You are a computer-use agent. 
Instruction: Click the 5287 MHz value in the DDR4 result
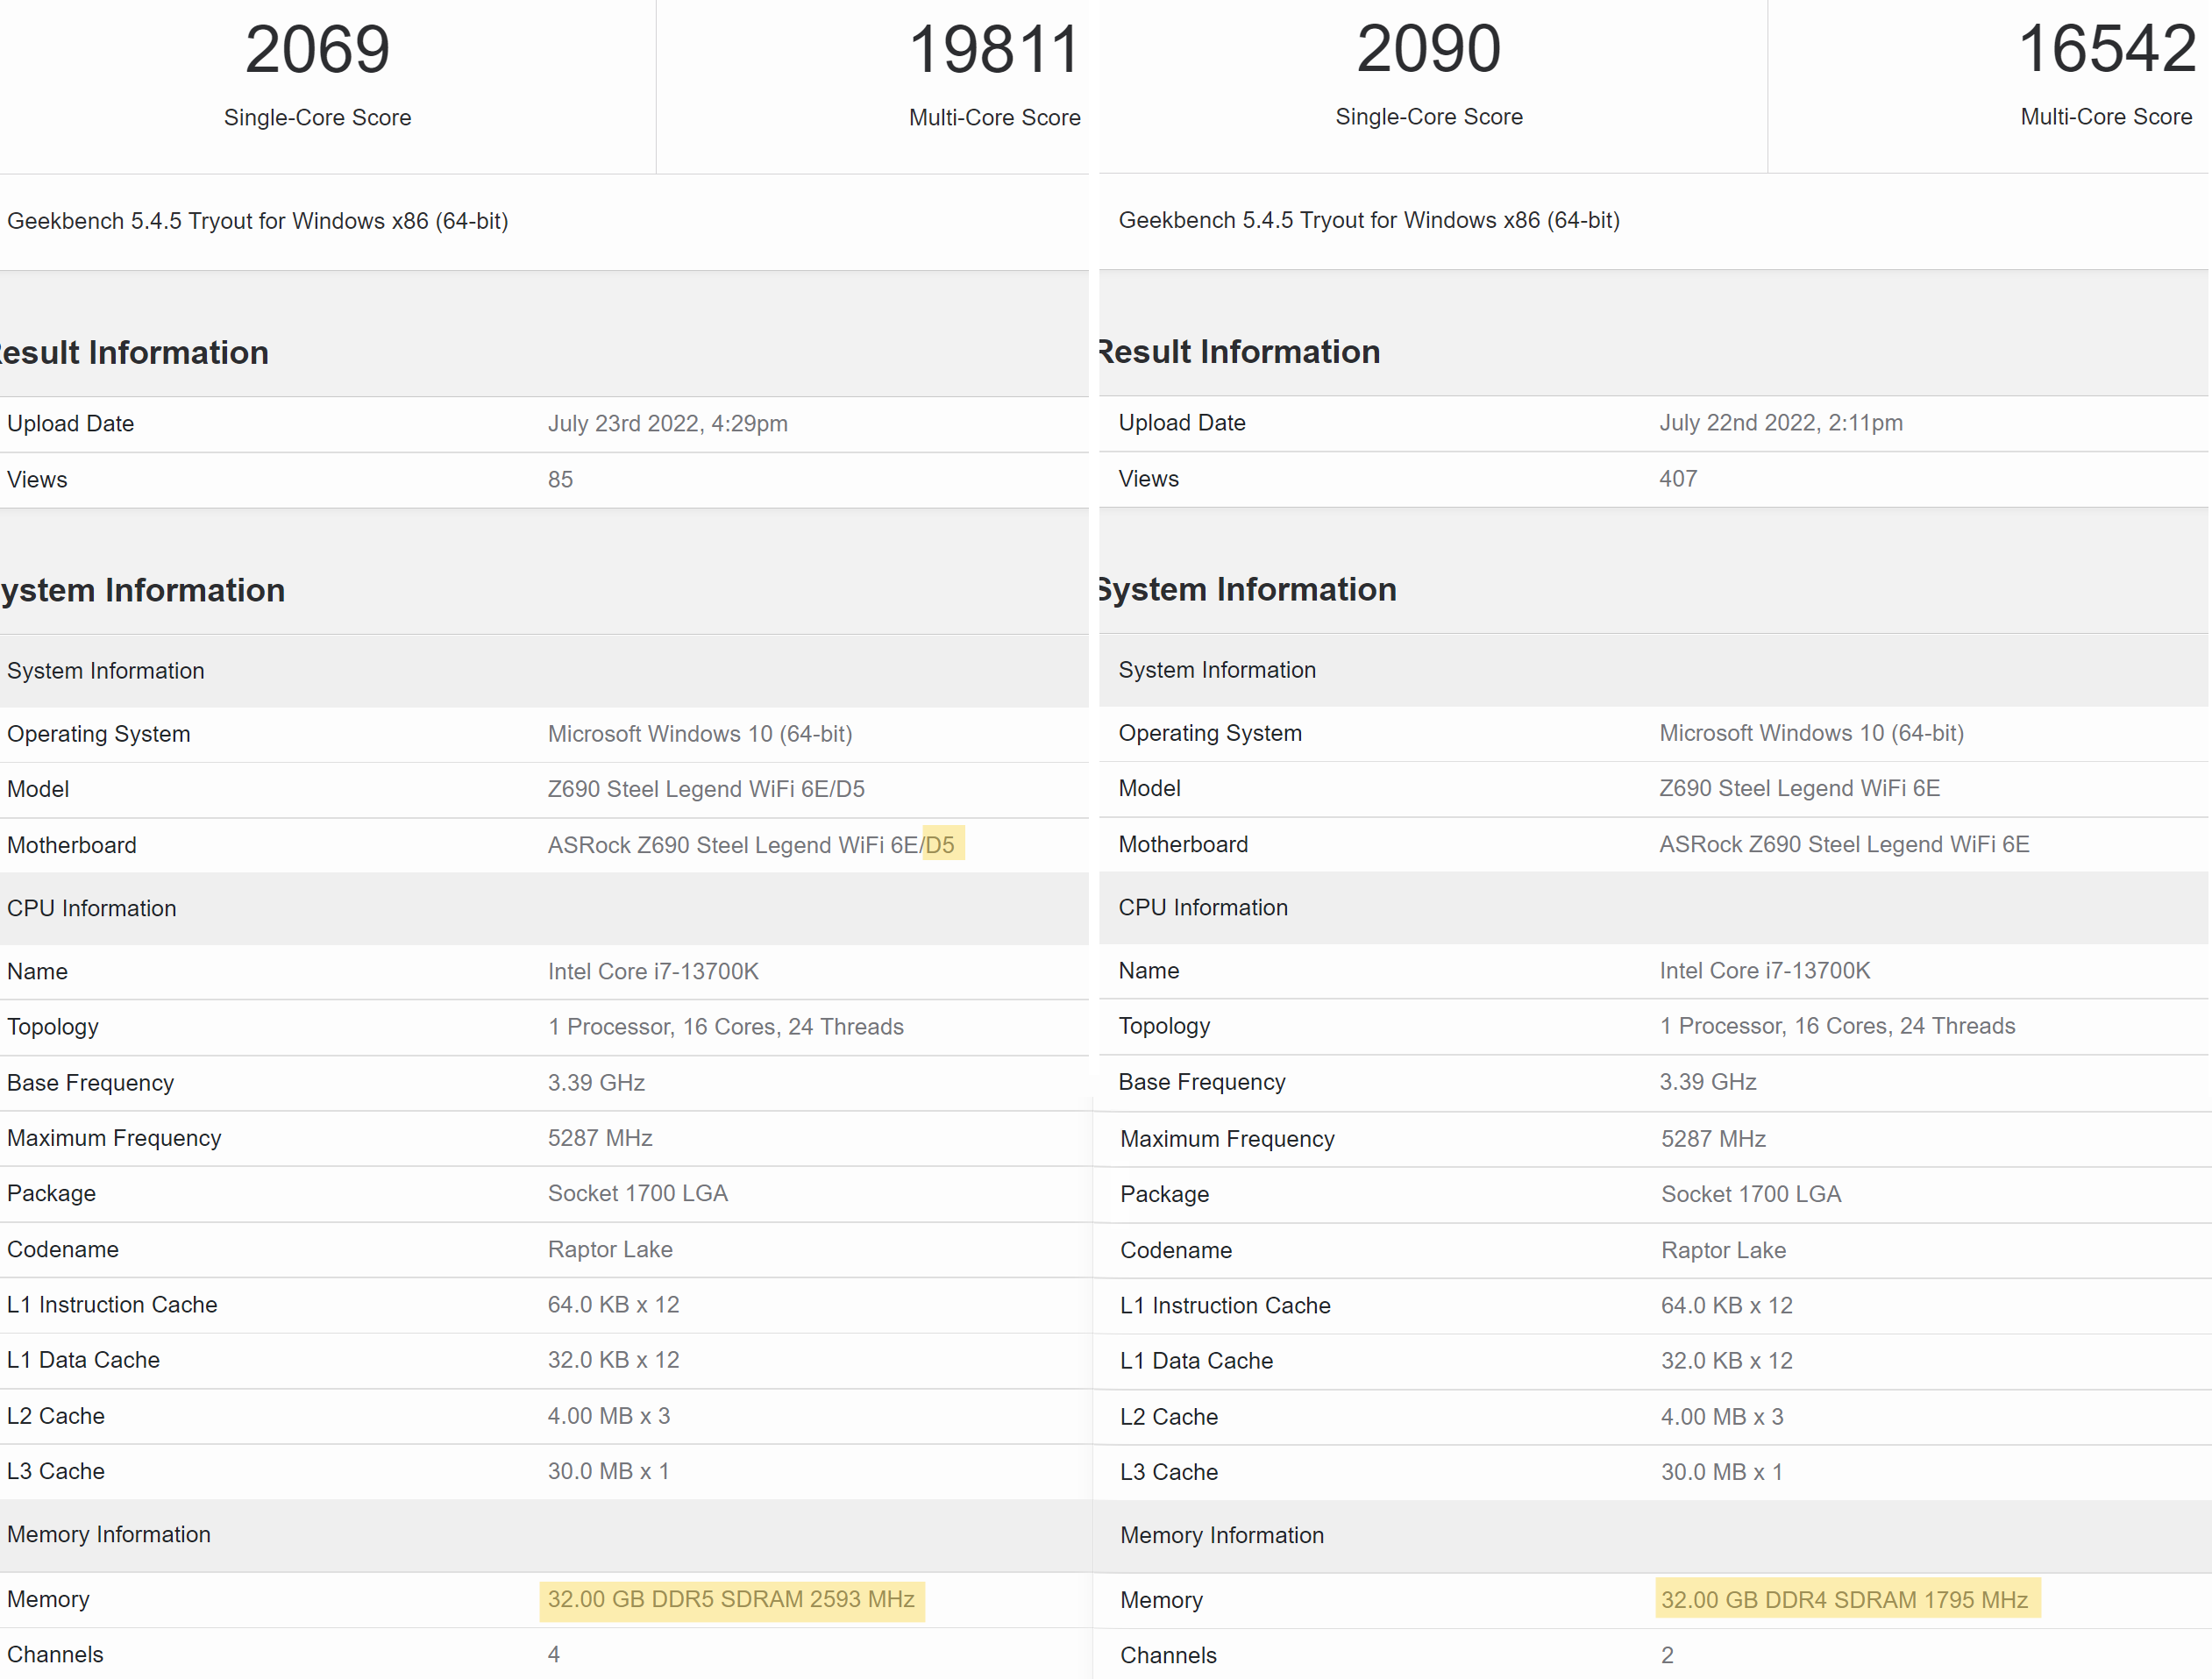click(1713, 1139)
